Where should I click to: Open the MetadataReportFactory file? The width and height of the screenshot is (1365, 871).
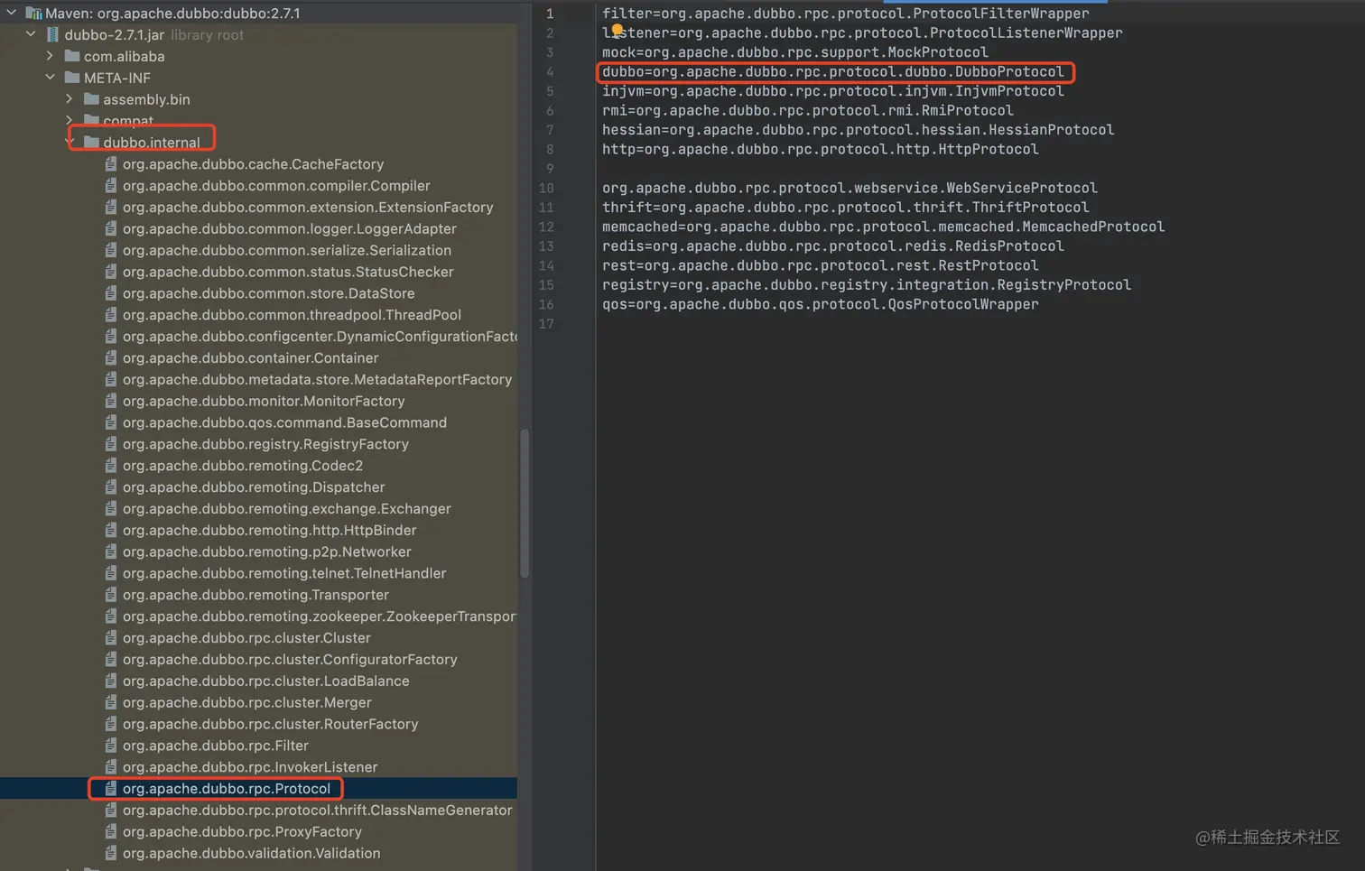tap(317, 379)
